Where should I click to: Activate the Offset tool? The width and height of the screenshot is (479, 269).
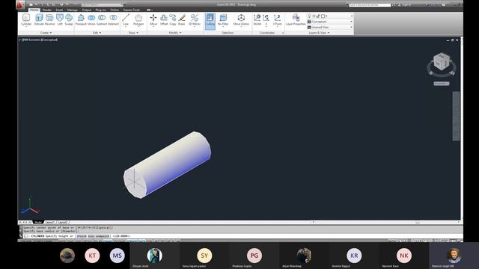164,20
